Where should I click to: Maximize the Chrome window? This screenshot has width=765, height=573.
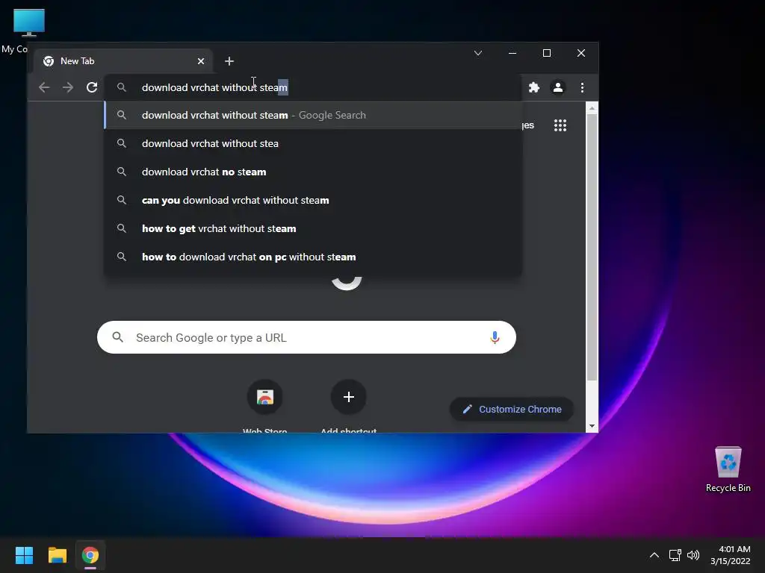[547, 53]
